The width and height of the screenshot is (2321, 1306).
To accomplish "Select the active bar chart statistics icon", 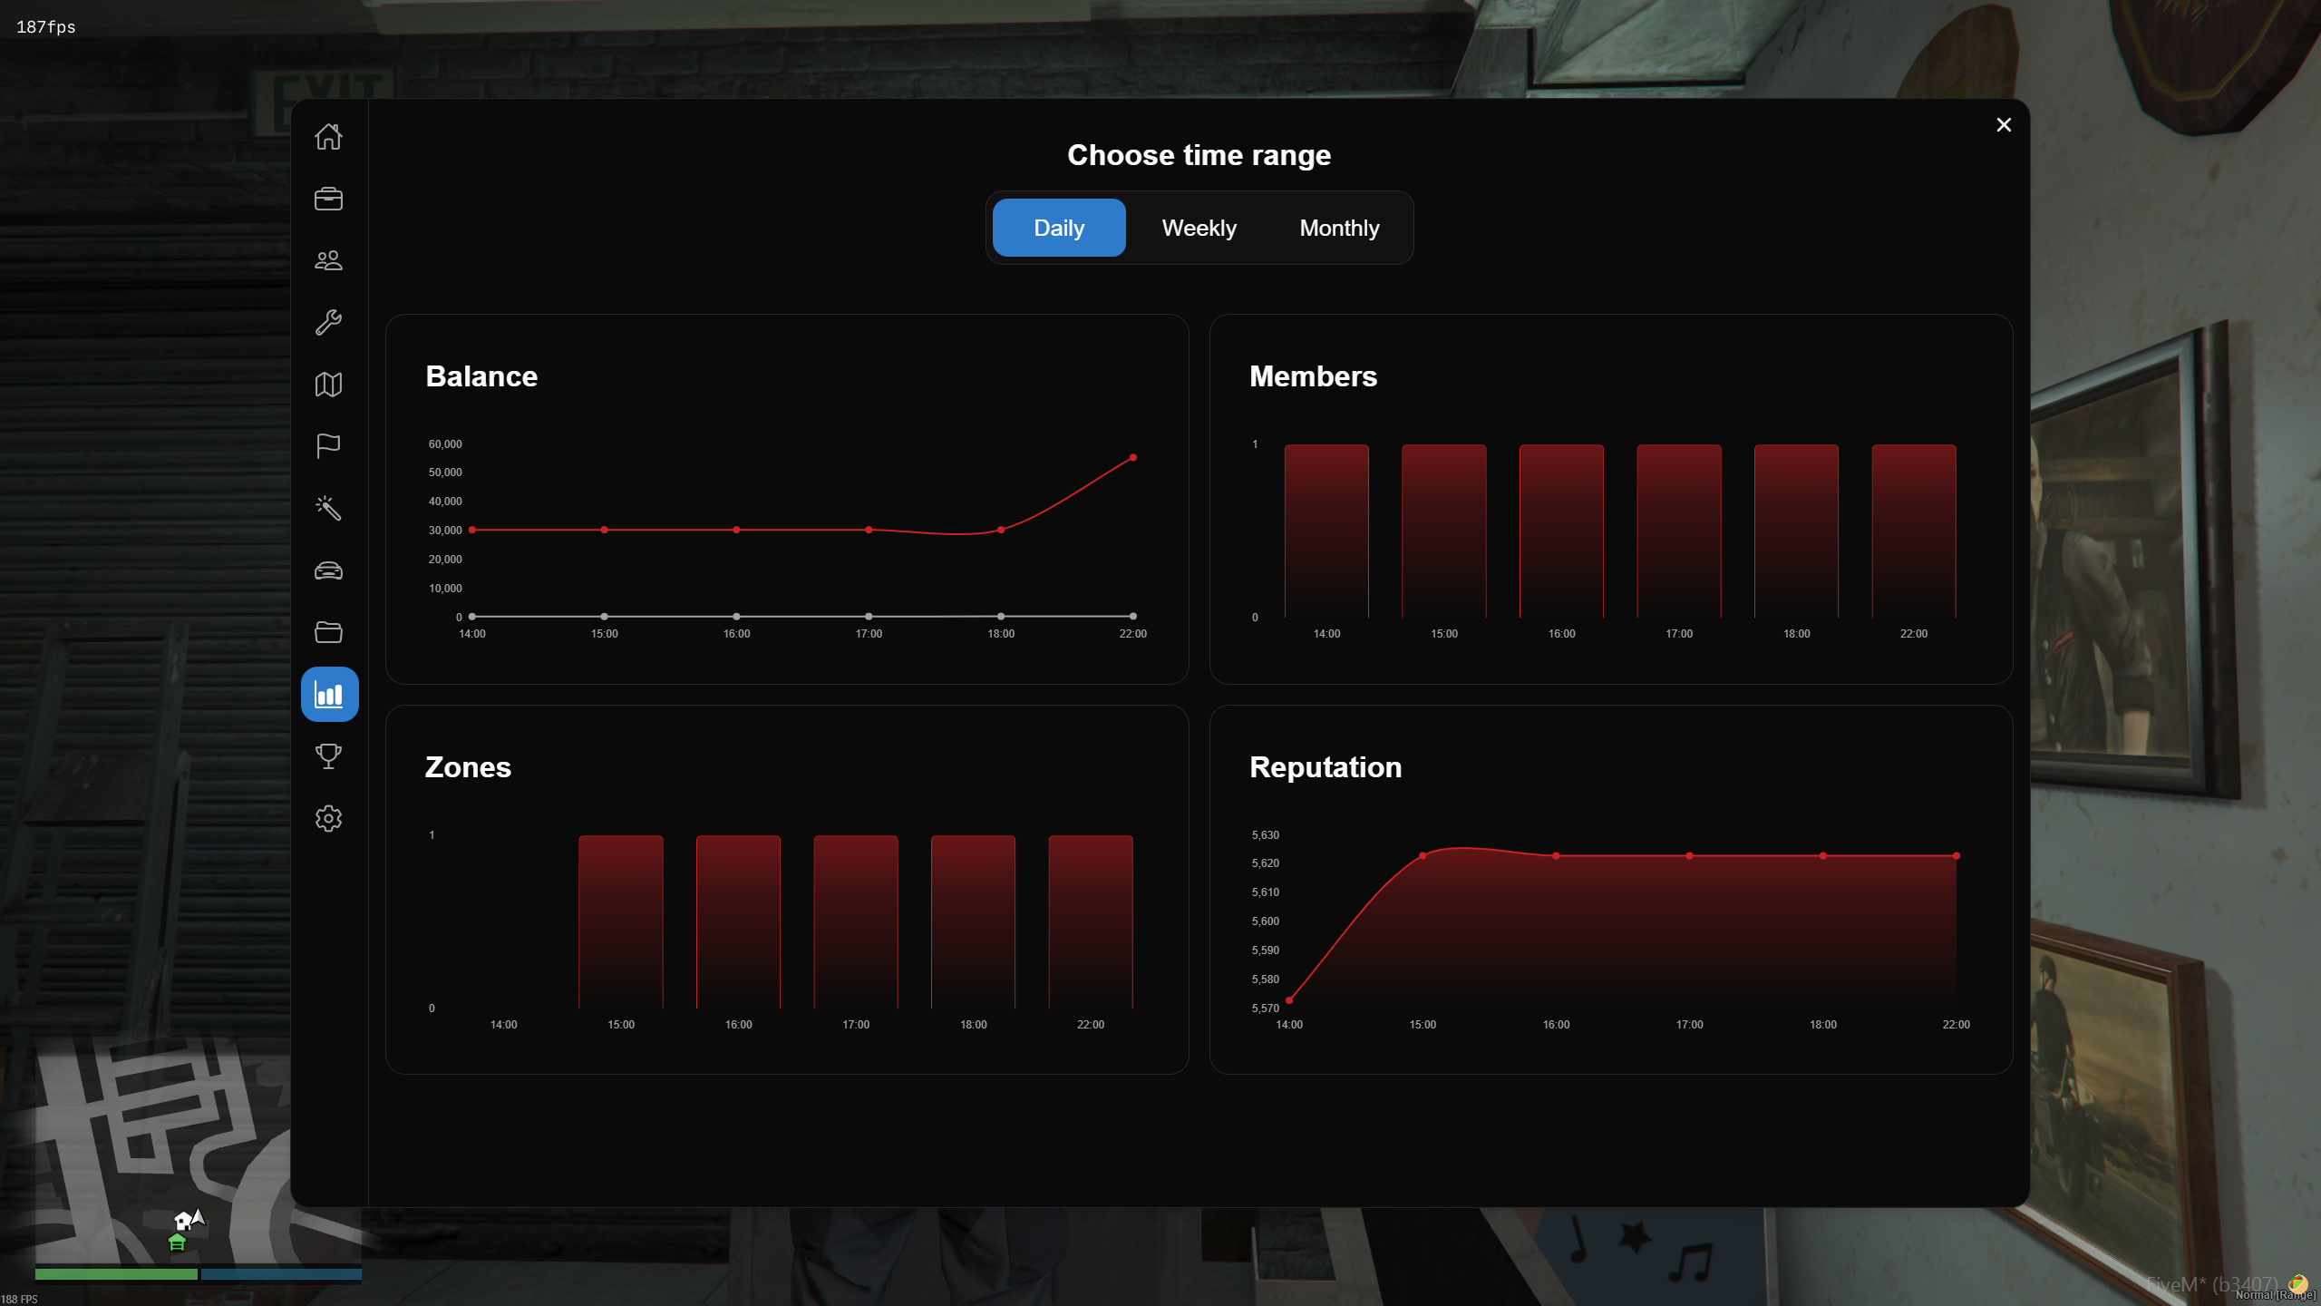I will point(329,695).
